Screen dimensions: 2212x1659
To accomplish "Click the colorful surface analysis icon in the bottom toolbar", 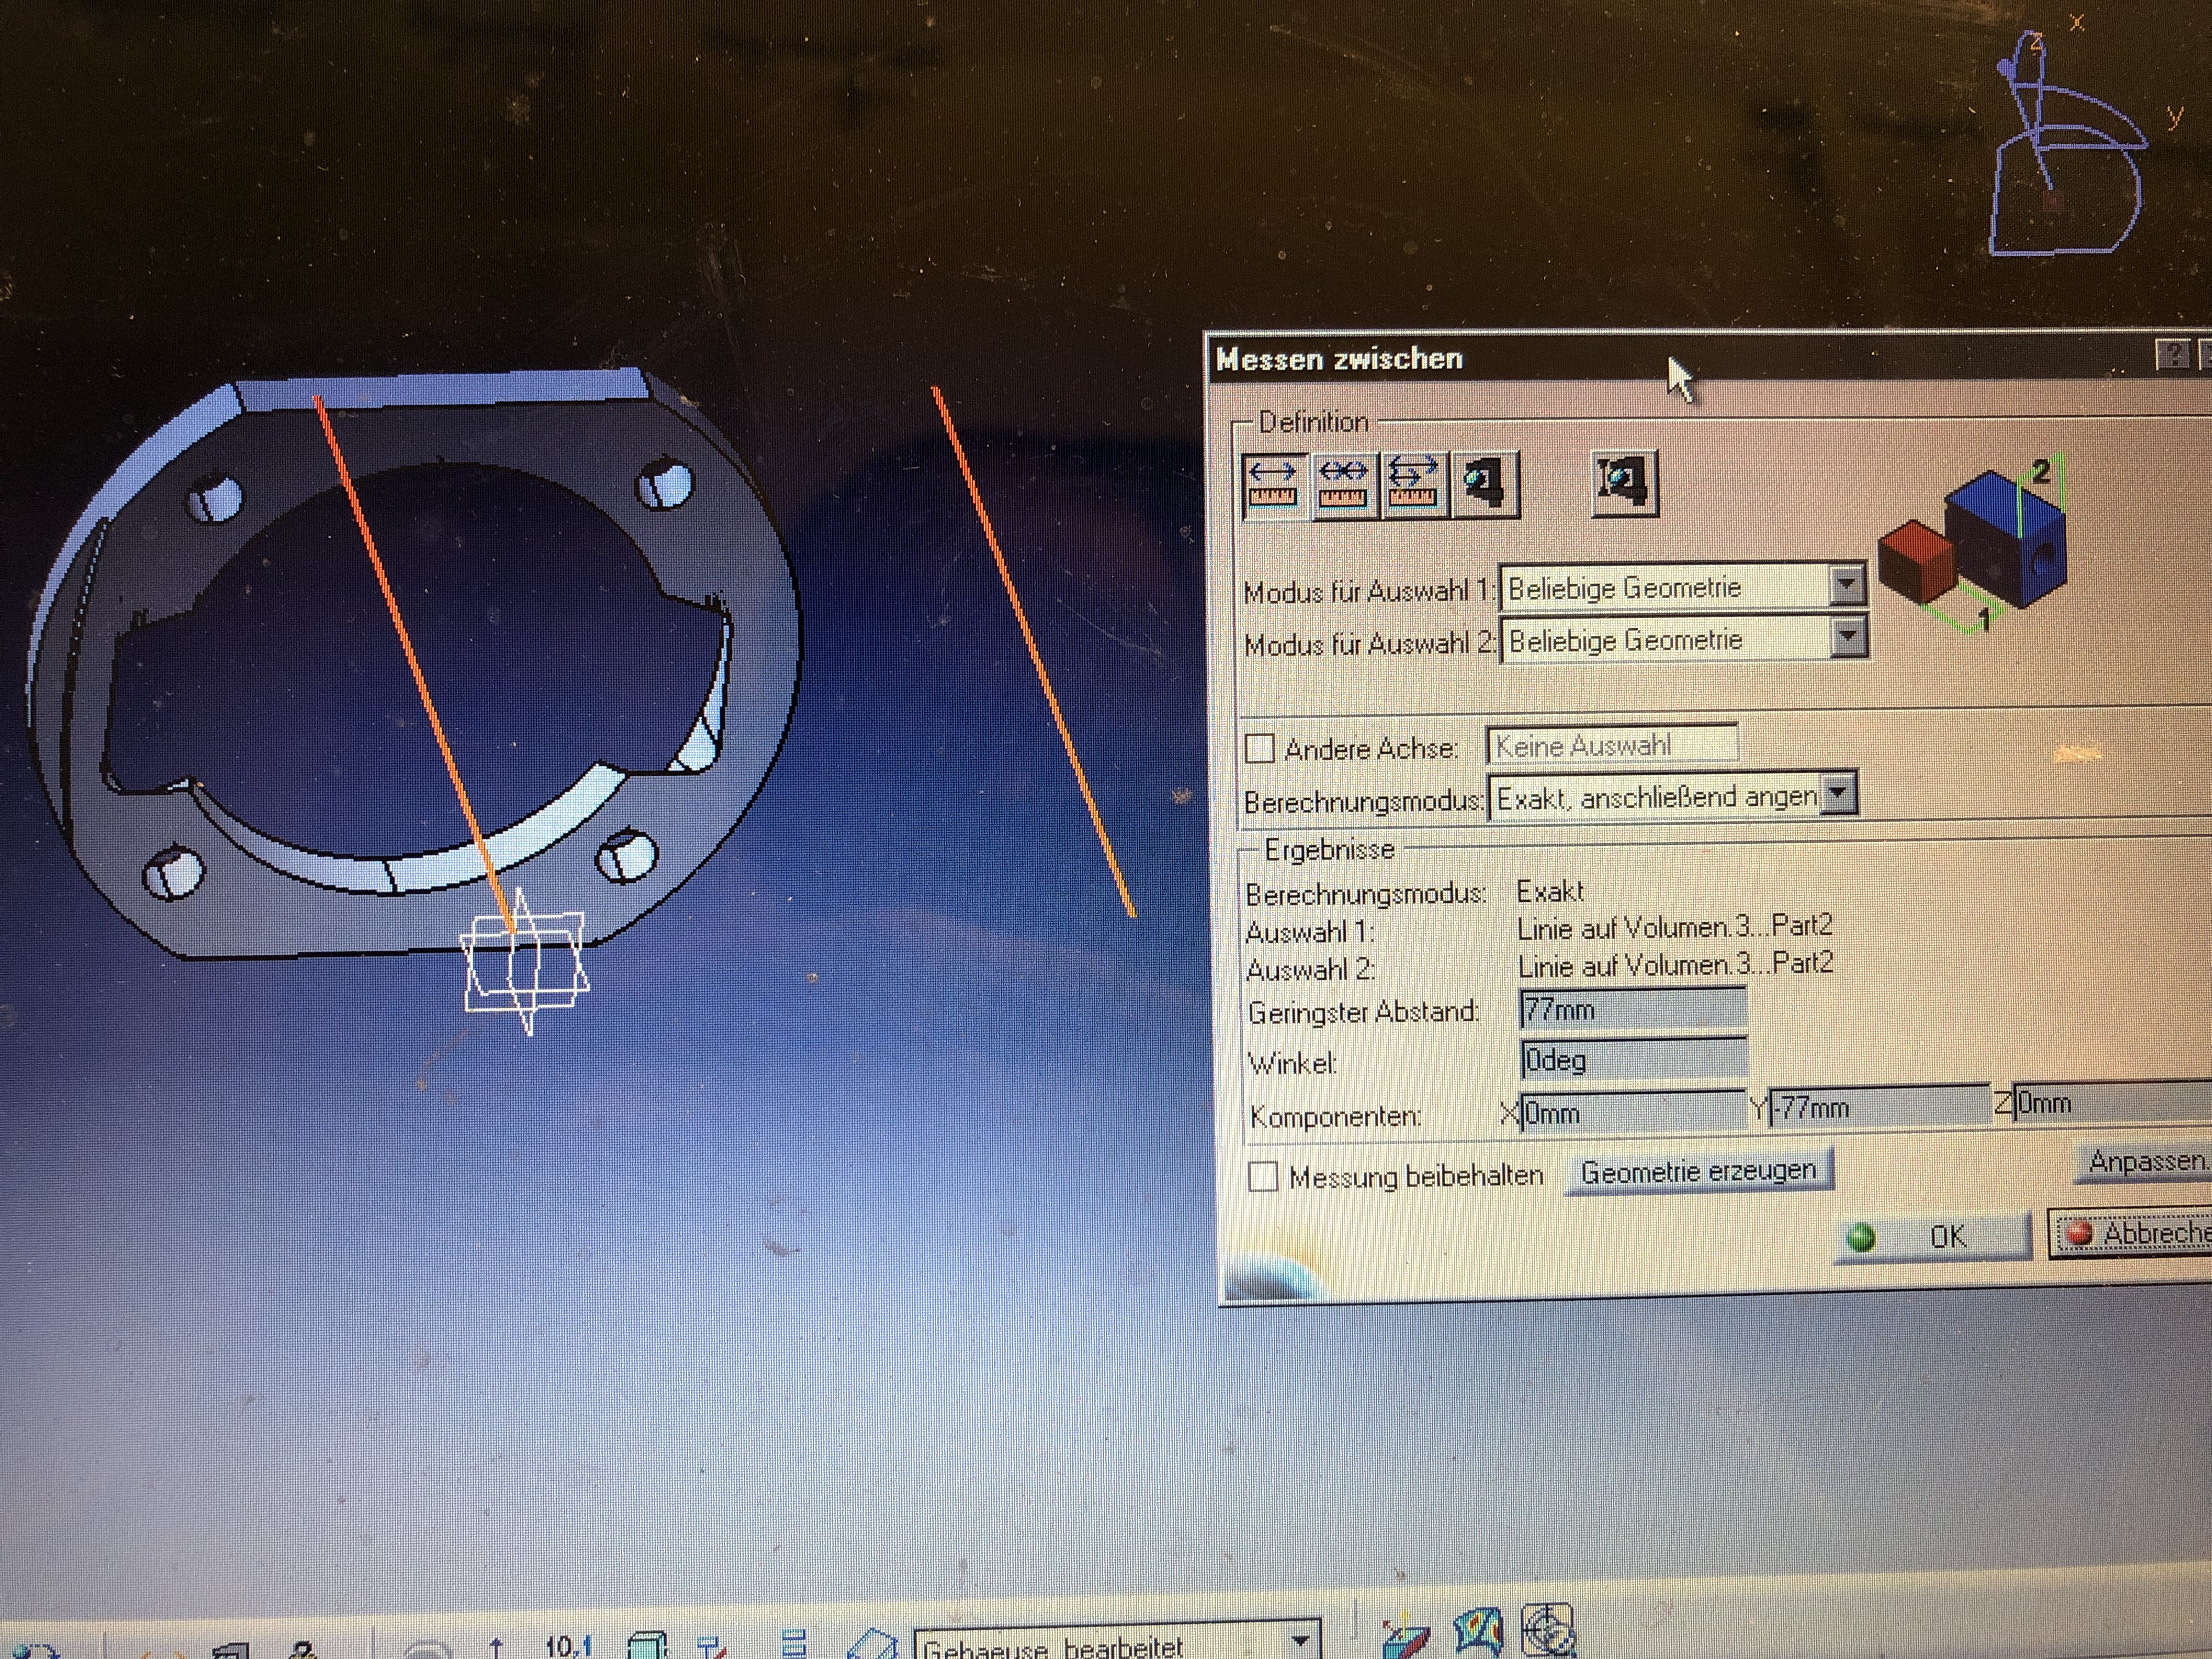I will tap(1478, 1632).
